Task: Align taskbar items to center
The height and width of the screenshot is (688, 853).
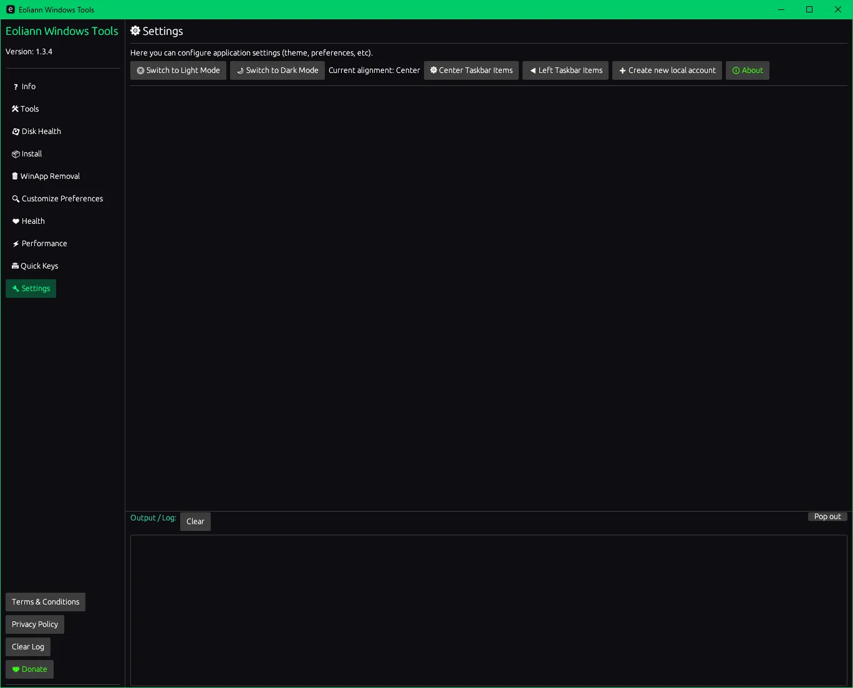Action: 471,70
